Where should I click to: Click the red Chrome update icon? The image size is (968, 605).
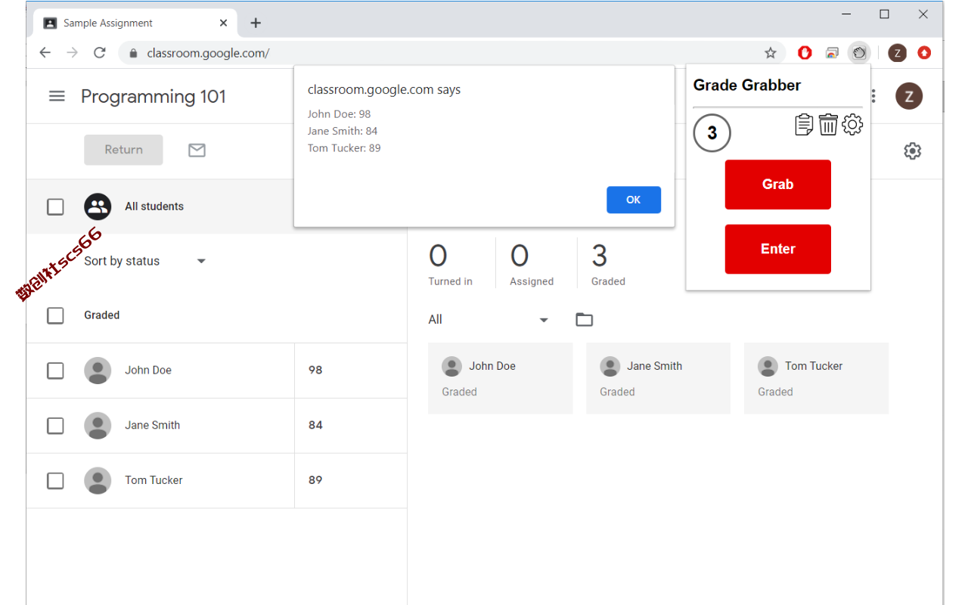pos(924,53)
